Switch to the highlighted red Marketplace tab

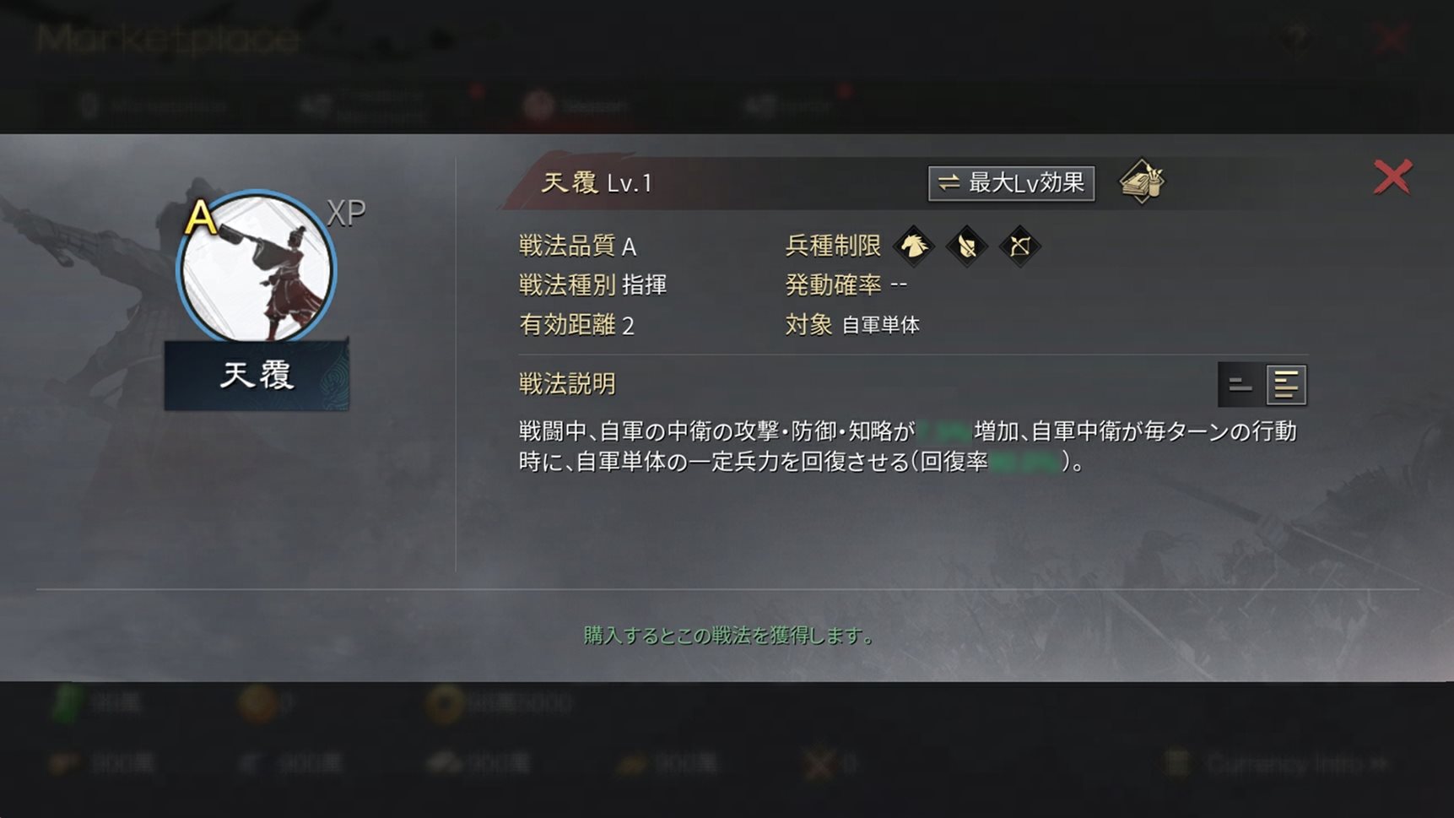(x=576, y=106)
